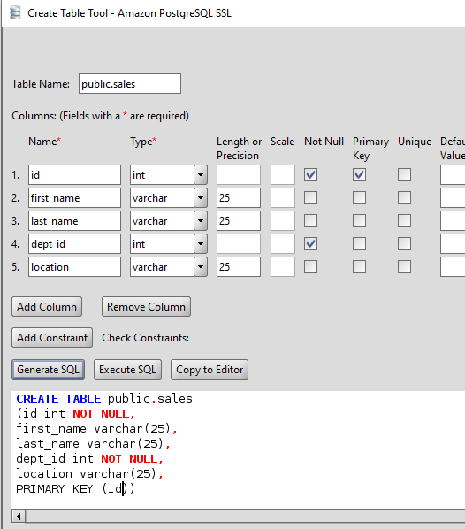
Task: Open the type dropdown for the first_name column
Action: 201,197
